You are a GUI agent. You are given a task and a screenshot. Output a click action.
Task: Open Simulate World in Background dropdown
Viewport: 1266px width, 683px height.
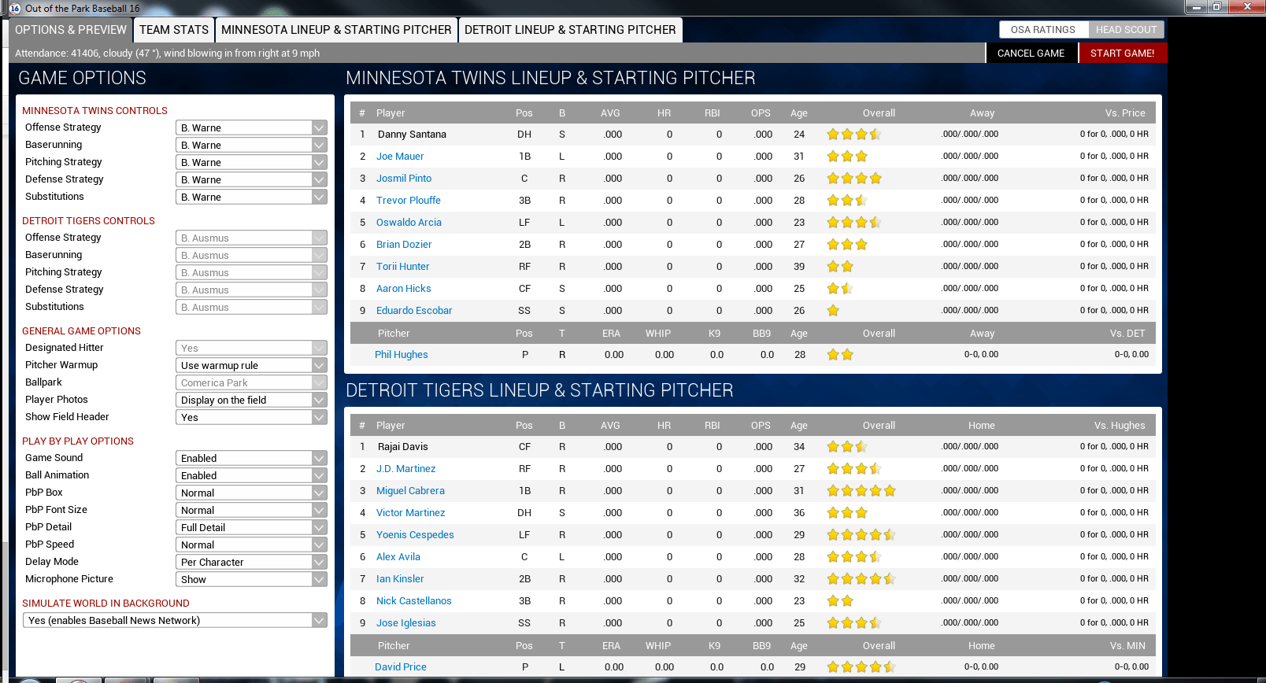175,620
